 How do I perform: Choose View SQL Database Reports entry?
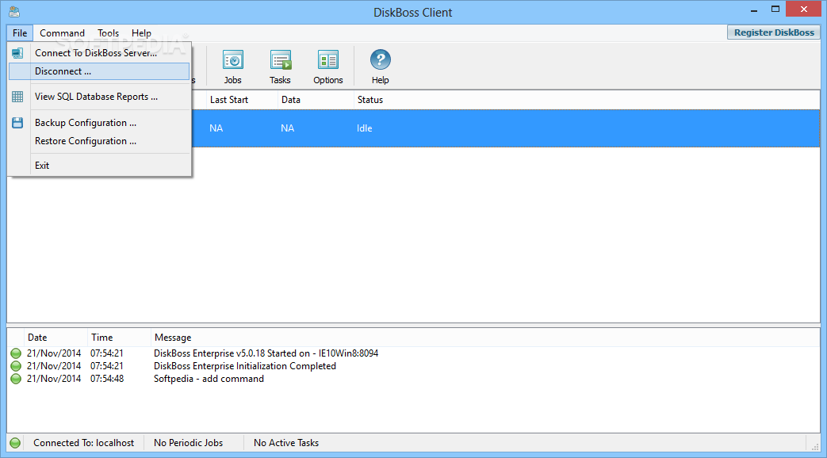pyautogui.click(x=99, y=97)
